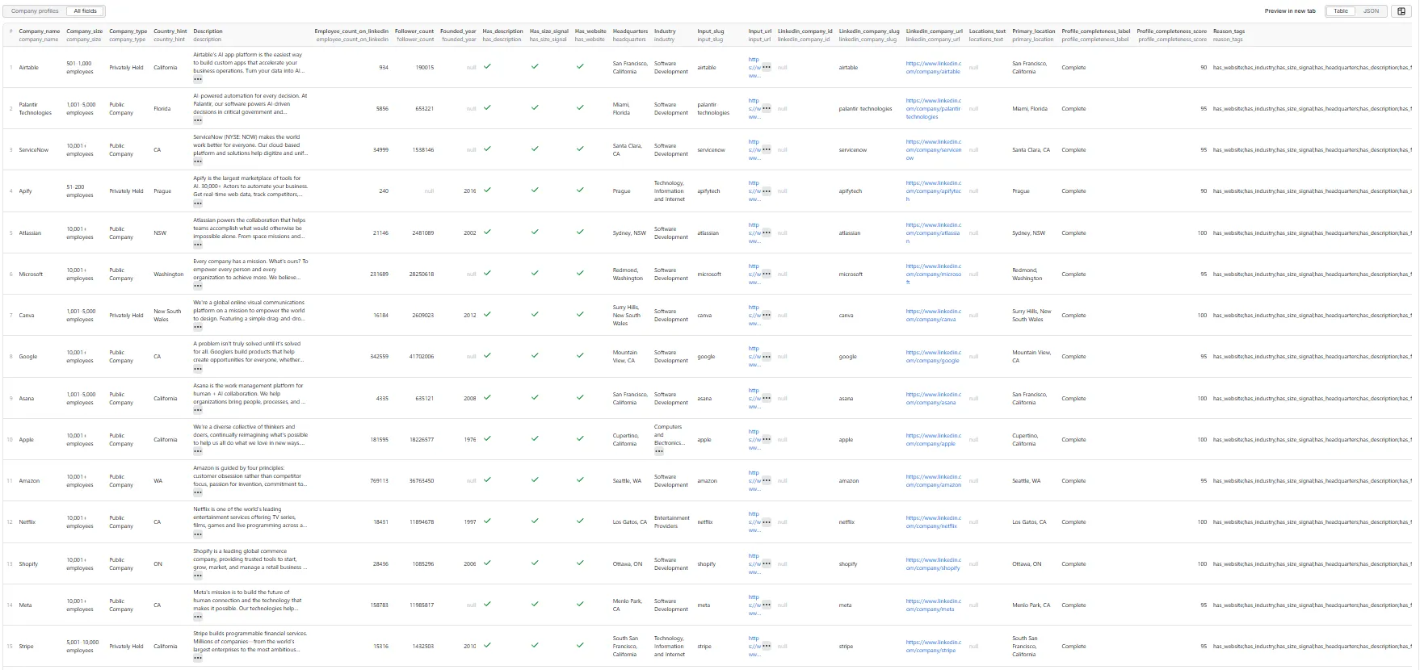Click Preview in new tab

point(1290,11)
